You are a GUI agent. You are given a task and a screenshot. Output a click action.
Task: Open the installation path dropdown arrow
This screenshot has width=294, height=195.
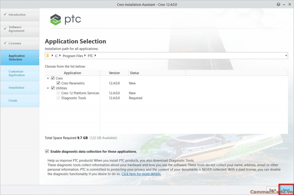pyautogui.click(x=286, y=56)
